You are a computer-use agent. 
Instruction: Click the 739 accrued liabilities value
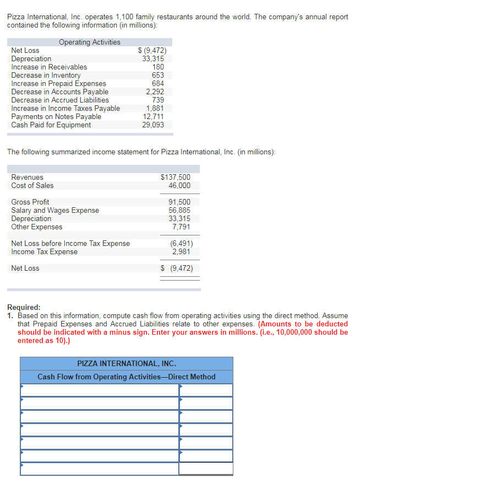click(x=158, y=100)
